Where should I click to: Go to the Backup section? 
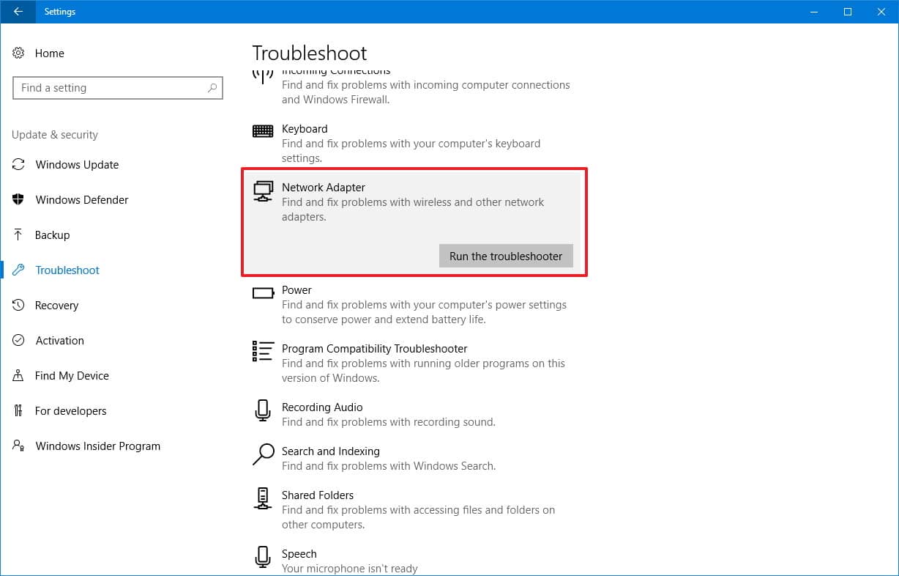click(52, 235)
